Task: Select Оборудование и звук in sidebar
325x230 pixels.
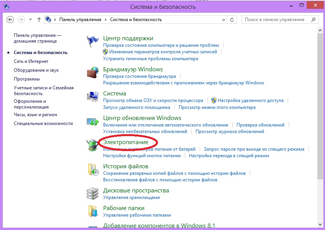Action: click(36, 70)
